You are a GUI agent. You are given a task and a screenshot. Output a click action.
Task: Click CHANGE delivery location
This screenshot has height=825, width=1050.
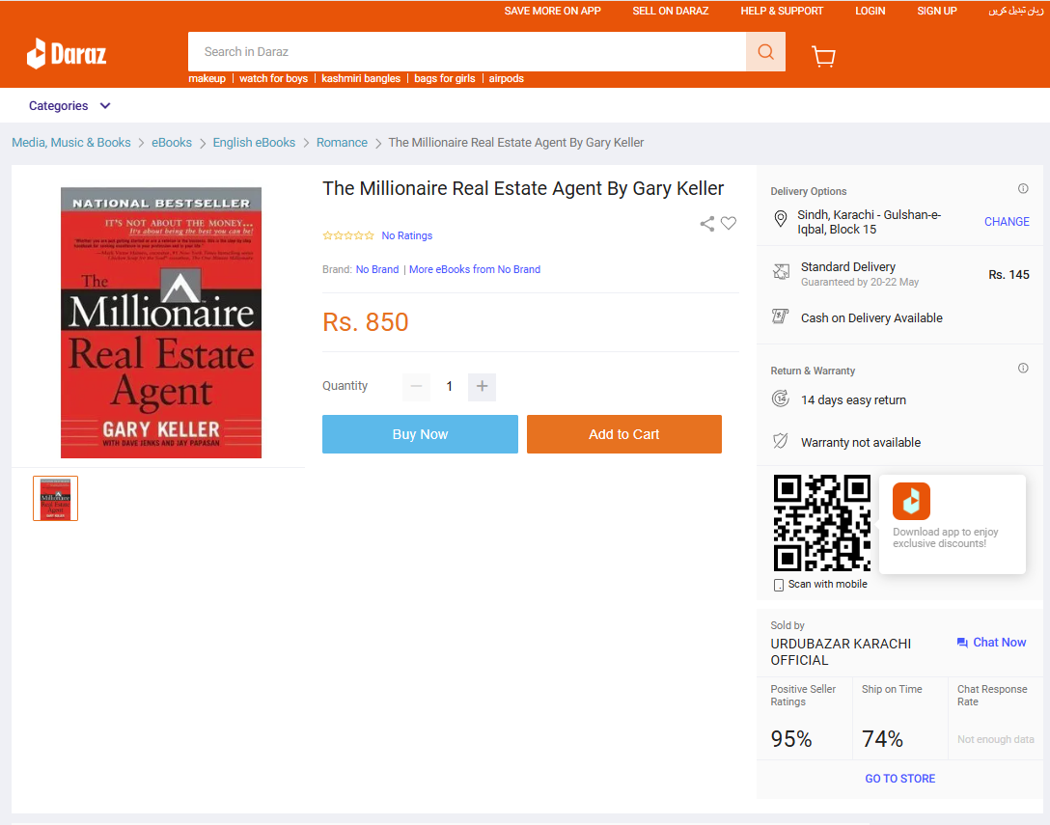[x=1007, y=222]
